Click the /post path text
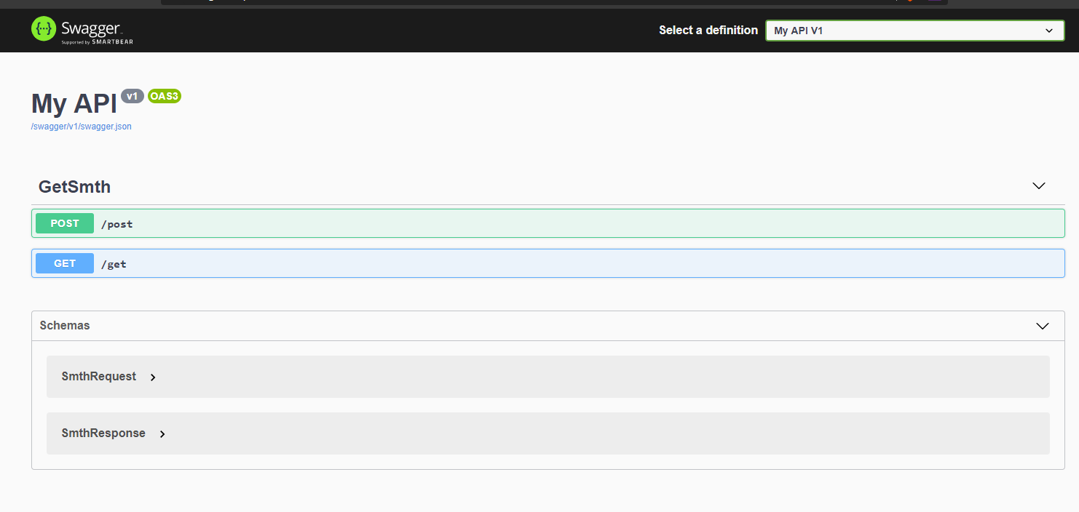1079x512 pixels. pos(117,224)
